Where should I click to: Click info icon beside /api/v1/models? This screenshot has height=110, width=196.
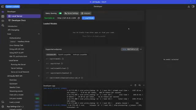pyautogui.click(x=63, y=59)
